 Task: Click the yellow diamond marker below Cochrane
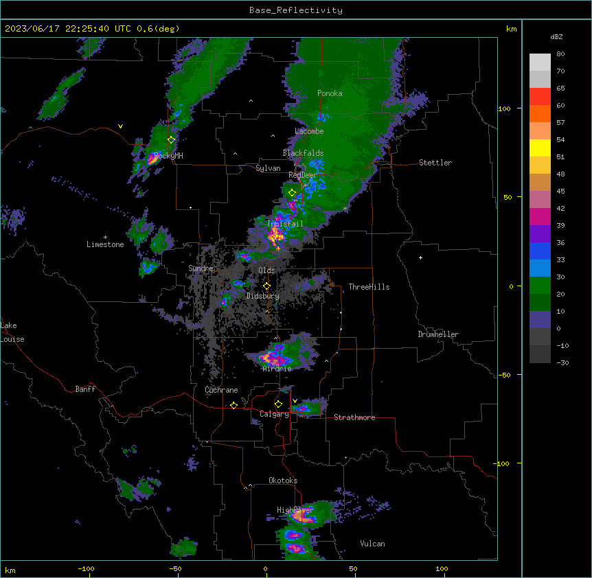(234, 405)
